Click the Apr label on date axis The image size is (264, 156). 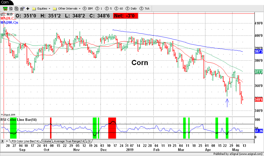pos(208,150)
